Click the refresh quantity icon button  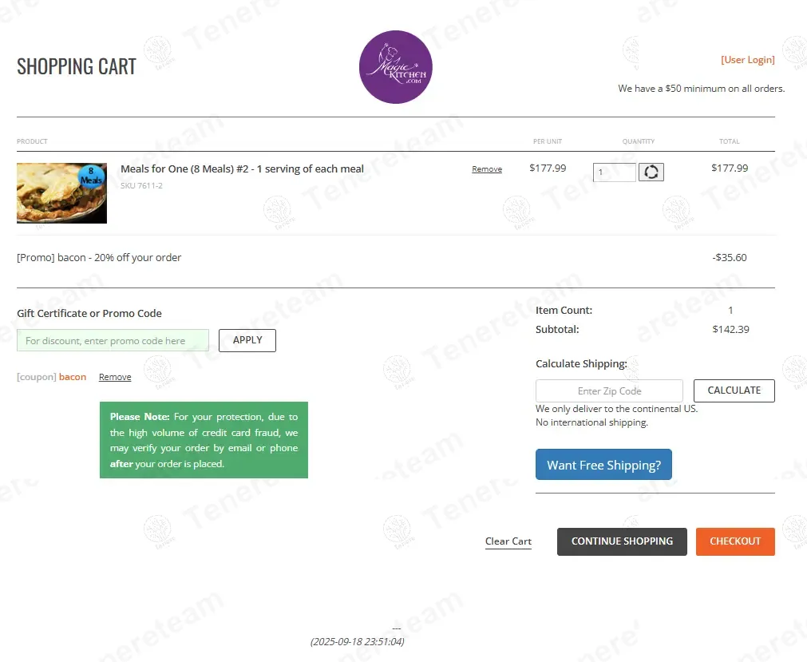point(651,172)
